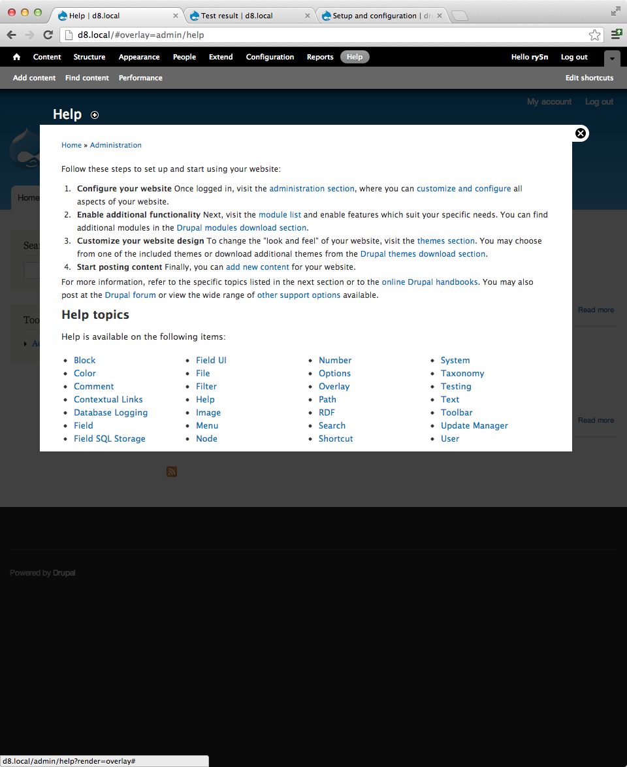Viewport: 627px width, 767px height.
Task: Bookmark this page with the star icon
Action: pyautogui.click(x=594, y=35)
